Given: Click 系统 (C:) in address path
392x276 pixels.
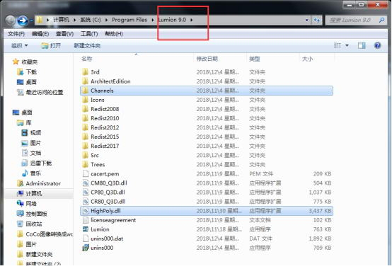Looking at the screenshot, I should point(91,20).
